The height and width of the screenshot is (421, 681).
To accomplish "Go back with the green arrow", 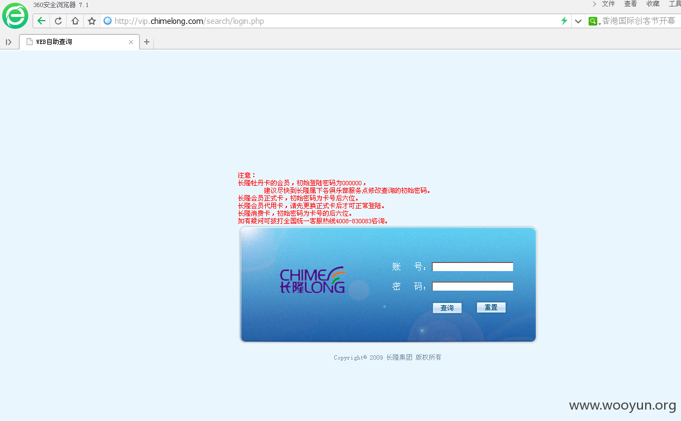I will (x=41, y=21).
